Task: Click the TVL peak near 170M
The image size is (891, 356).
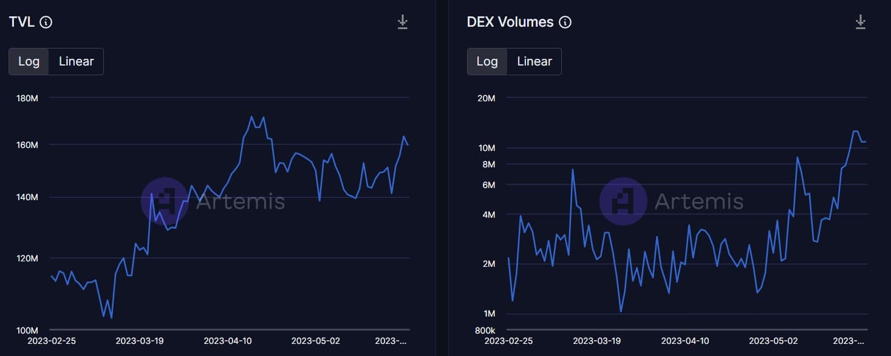Action: 251,116
